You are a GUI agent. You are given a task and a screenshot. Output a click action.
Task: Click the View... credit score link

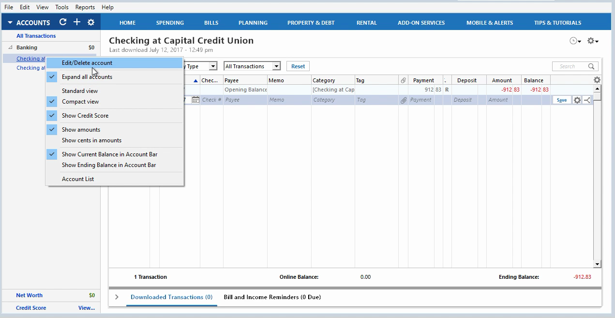tap(87, 308)
